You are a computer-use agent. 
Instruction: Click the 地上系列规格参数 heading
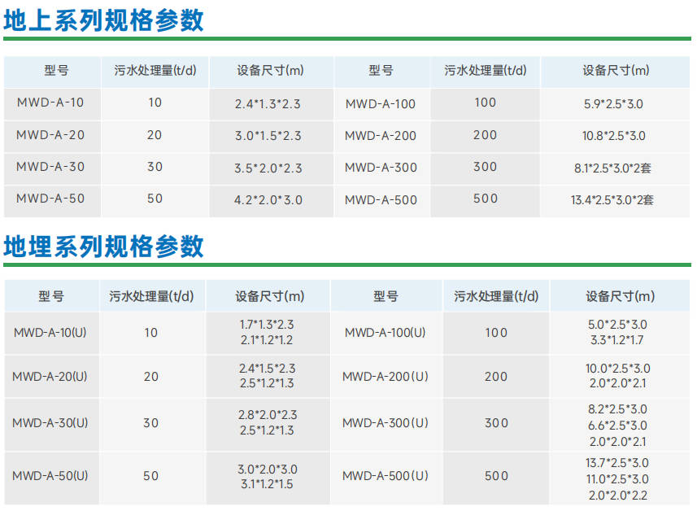[x=103, y=20]
